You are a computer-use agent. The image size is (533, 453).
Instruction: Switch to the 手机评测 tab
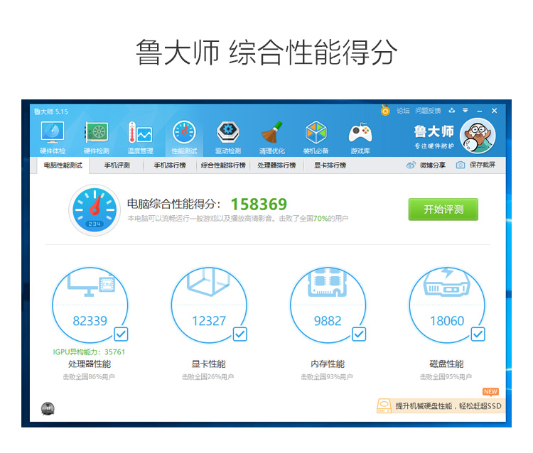click(117, 165)
